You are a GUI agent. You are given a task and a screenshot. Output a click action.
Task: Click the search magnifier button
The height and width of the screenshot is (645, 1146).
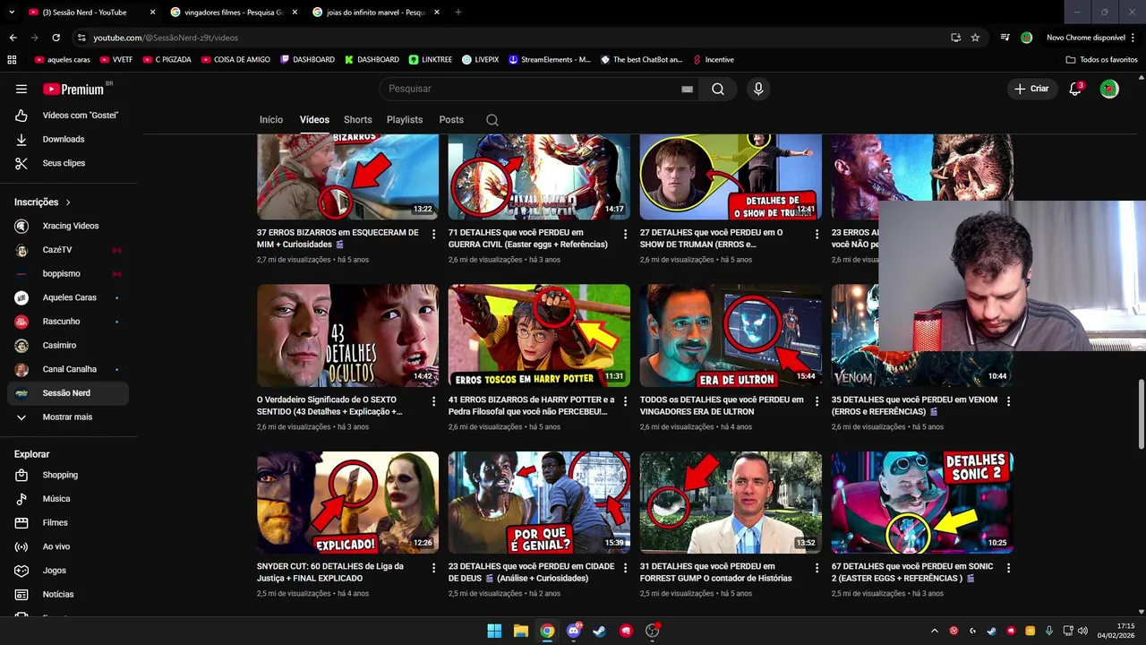pos(718,89)
